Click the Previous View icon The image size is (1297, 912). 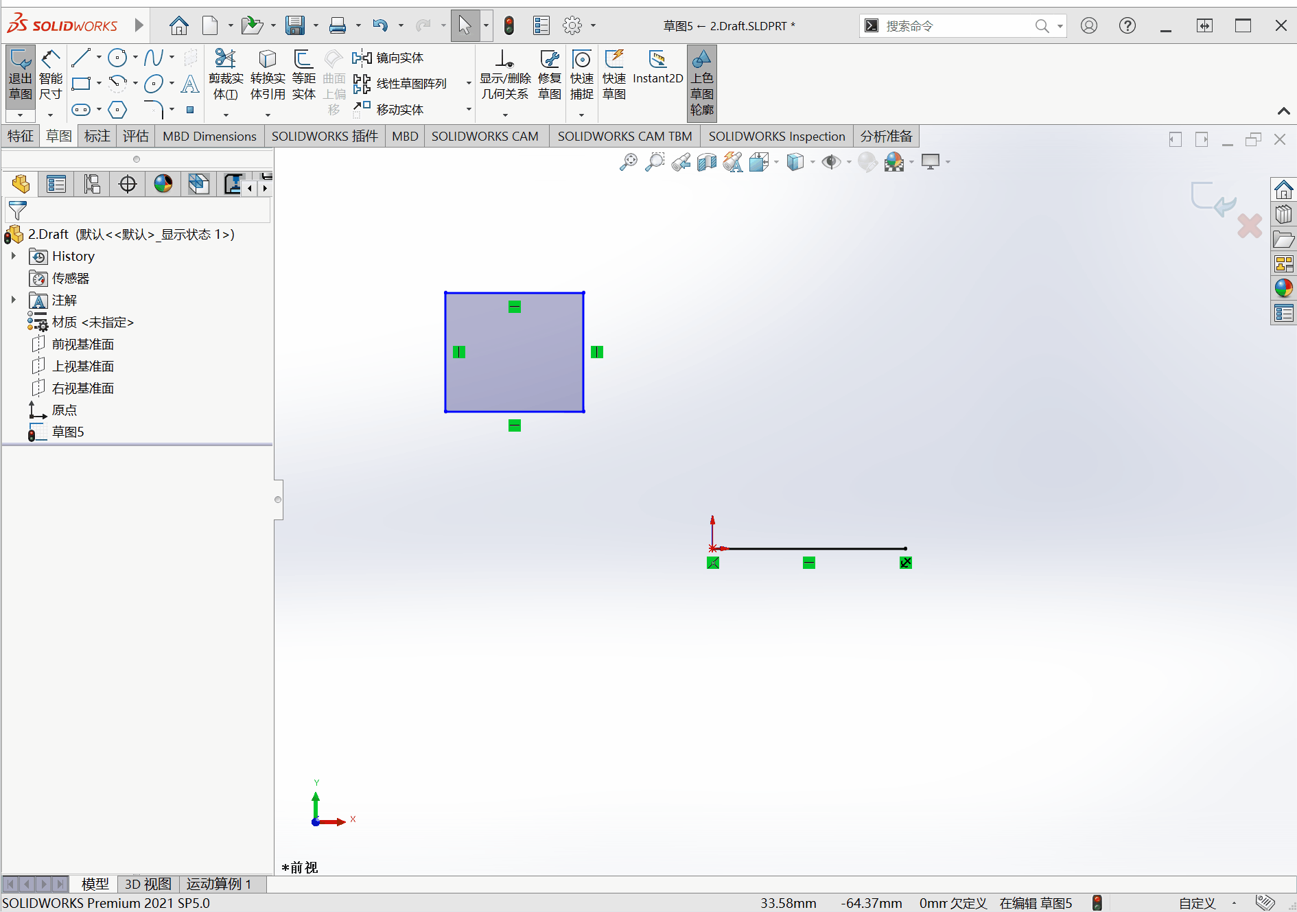(x=681, y=162)
